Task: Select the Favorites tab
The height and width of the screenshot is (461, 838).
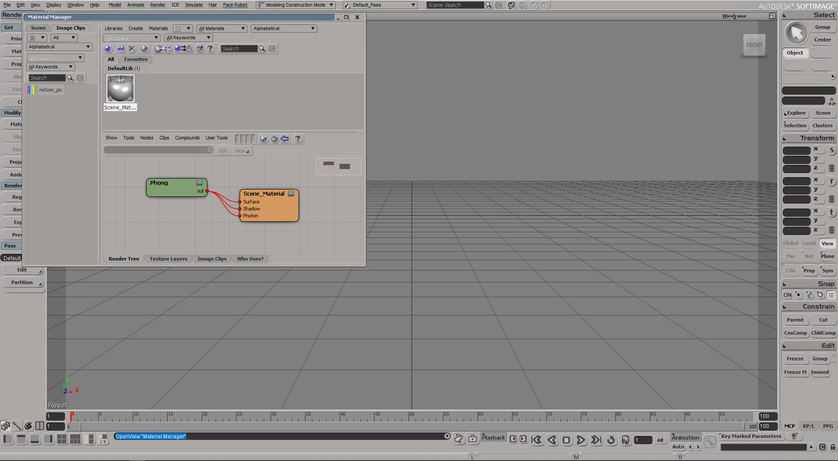Action: [x=136, y=59]
